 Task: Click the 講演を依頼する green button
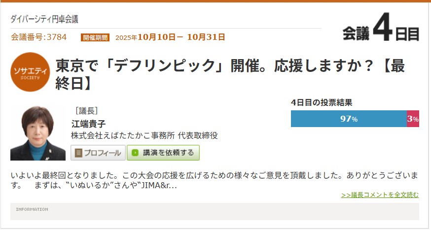[x=163, y=153]
